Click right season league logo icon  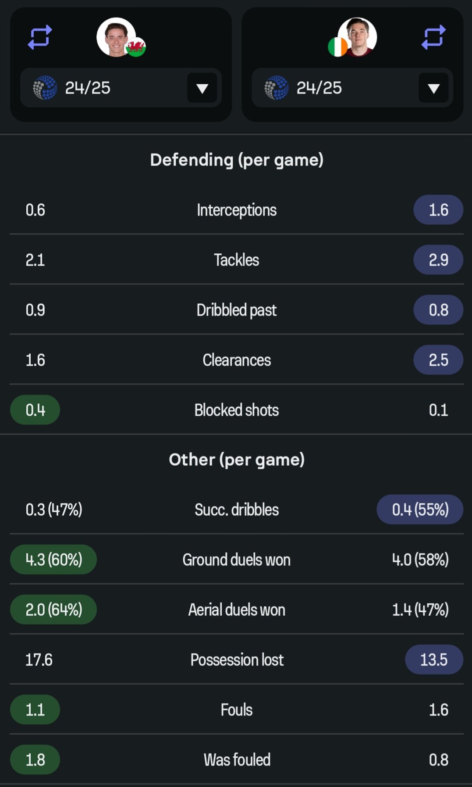pyautogui.click(x=277, y=88)
